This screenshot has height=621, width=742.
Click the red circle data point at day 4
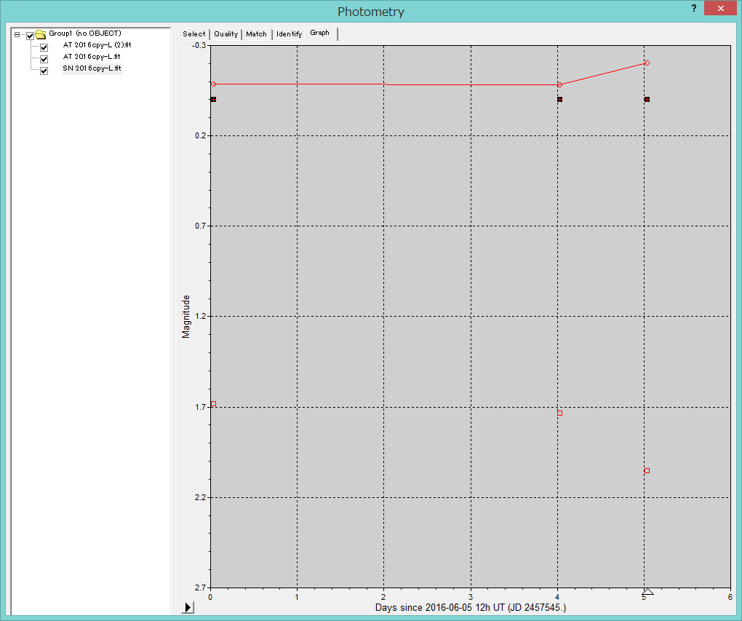560,84
